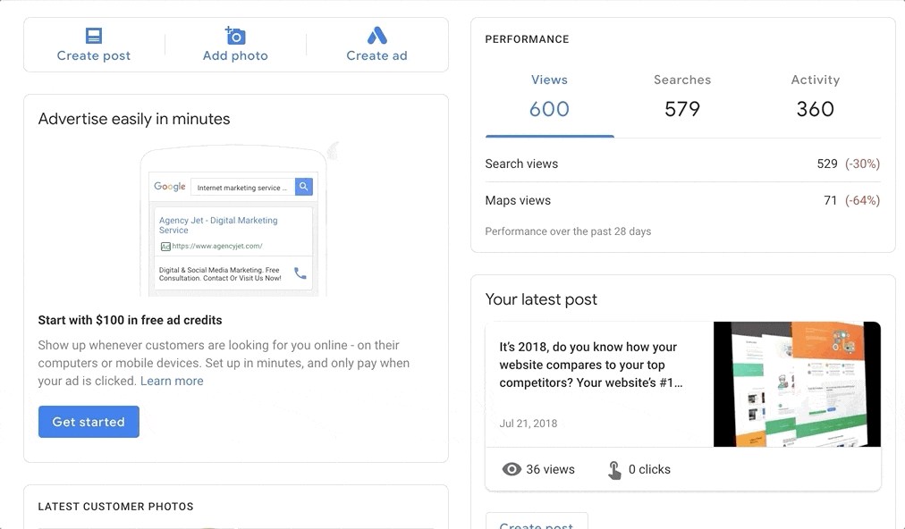Viewport: 905px width, 529px height.
Task: Click 'Start with $100 in free ad credits'
Action: pos(130,320)
